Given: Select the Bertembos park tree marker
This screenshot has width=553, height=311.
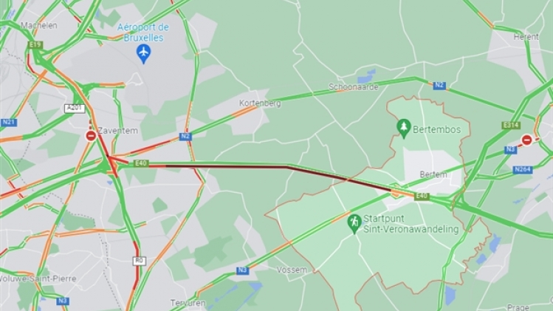Looking at the screenshot, I should (403, 129).
